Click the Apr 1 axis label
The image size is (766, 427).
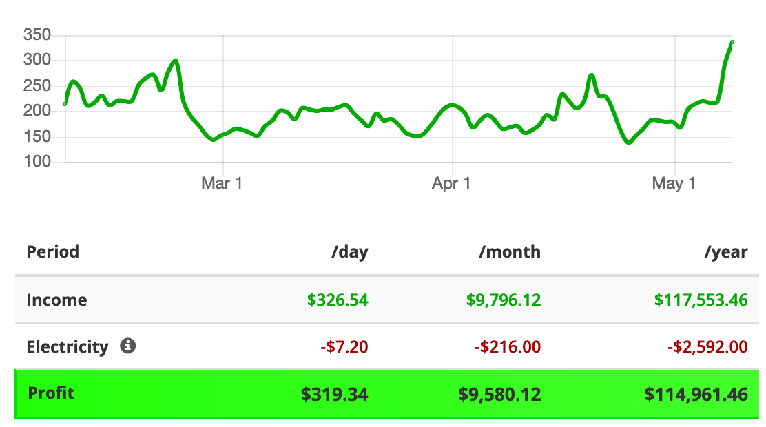pos(451,183)
